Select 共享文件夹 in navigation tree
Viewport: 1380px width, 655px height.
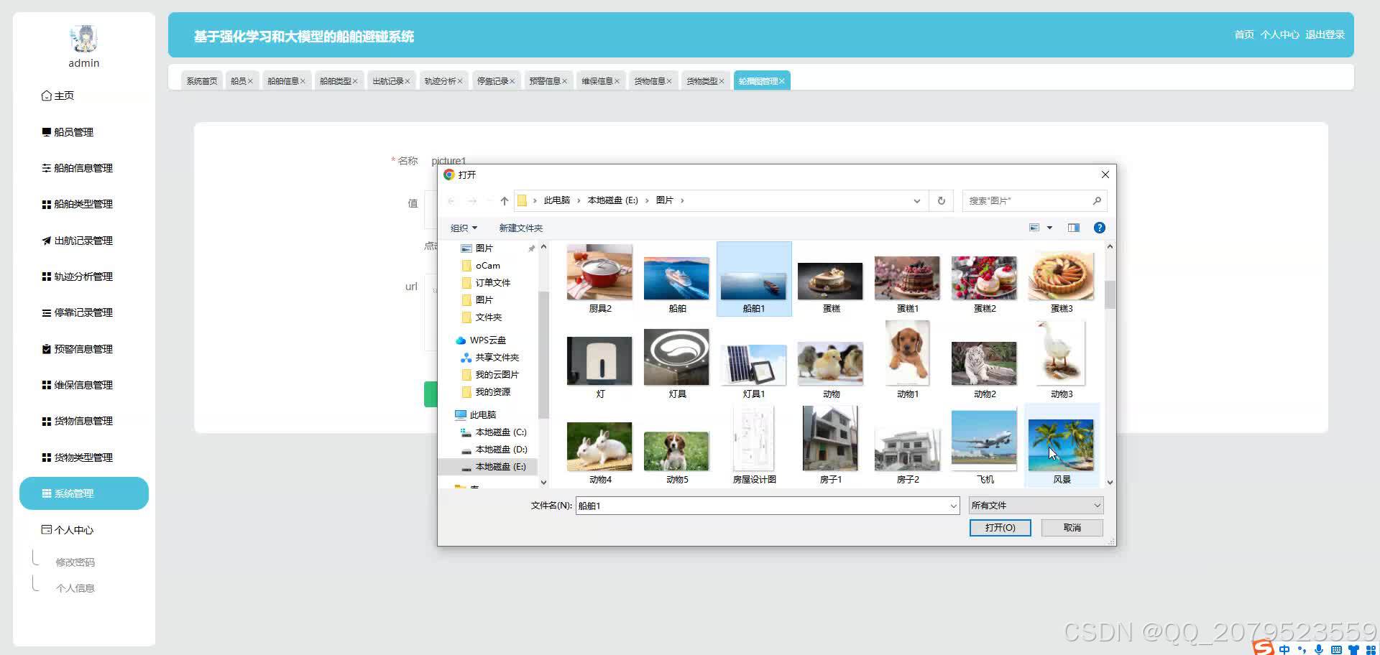497,358
